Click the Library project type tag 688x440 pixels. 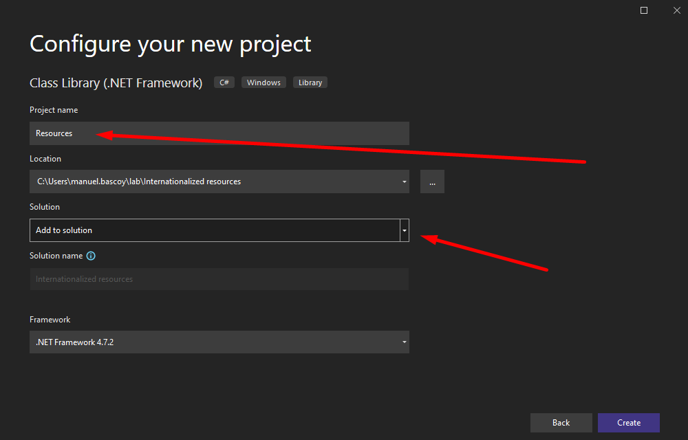pyautogui.click(x=310, y=82)
